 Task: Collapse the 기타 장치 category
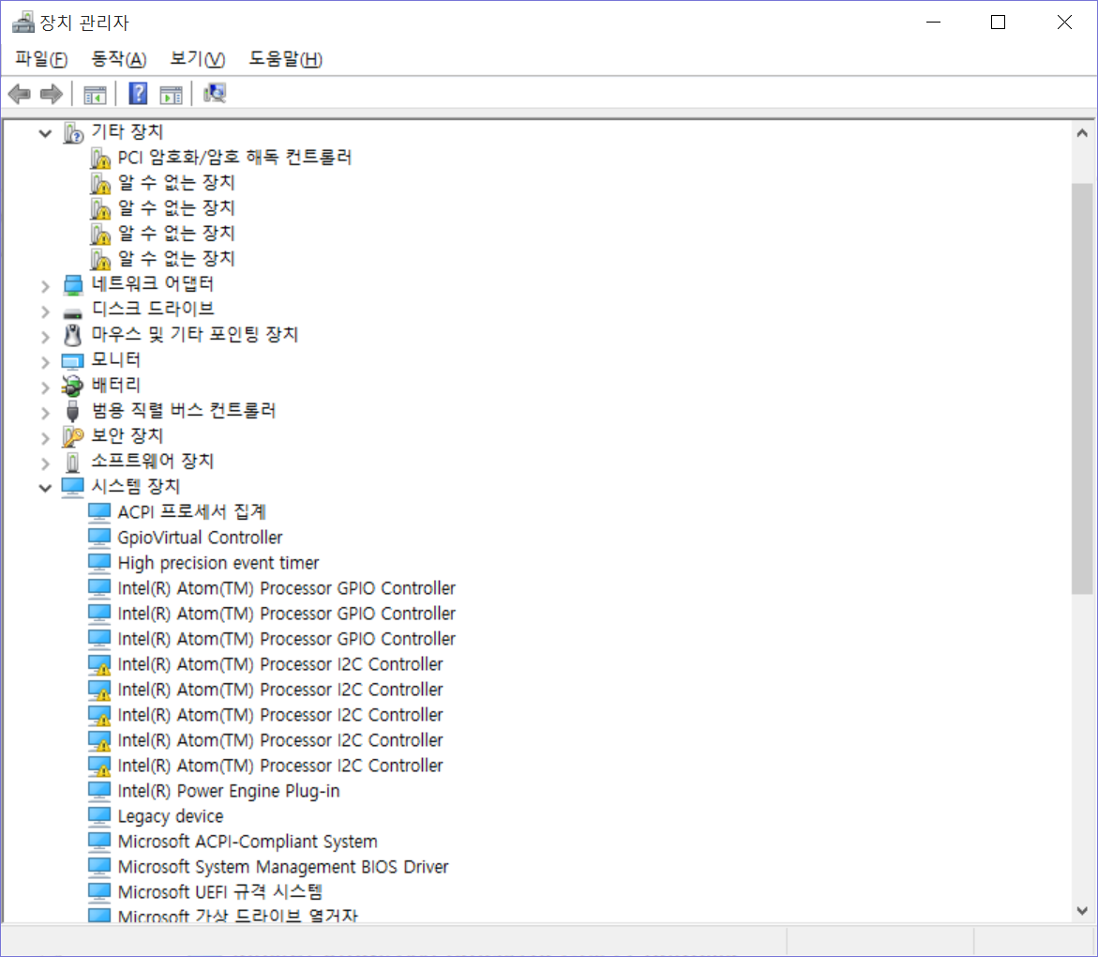tap(46, 133)
